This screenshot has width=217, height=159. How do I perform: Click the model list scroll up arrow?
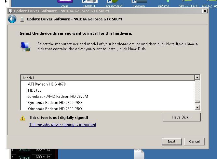(x=197, y=78)
